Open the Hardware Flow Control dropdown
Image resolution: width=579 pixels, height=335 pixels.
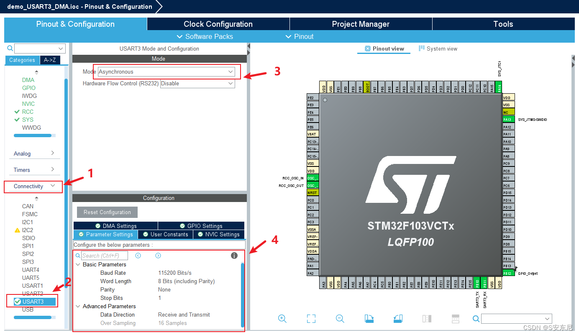pos(231,83)
